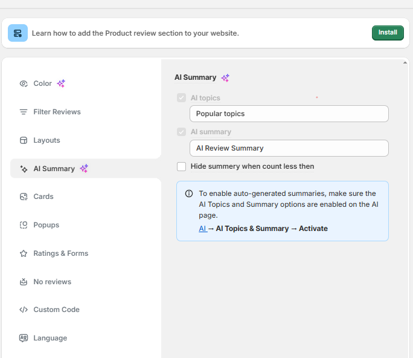Screen dimensions: 413x358
Task: Click the AI Review Summary text field
Action: pos(289,148)
